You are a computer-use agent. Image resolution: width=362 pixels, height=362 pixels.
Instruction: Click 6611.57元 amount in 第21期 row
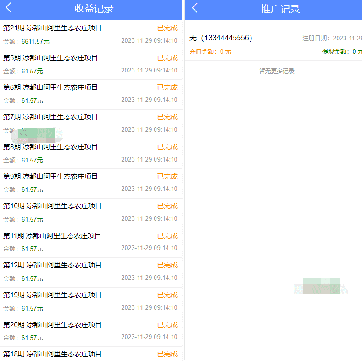point(35,41)
